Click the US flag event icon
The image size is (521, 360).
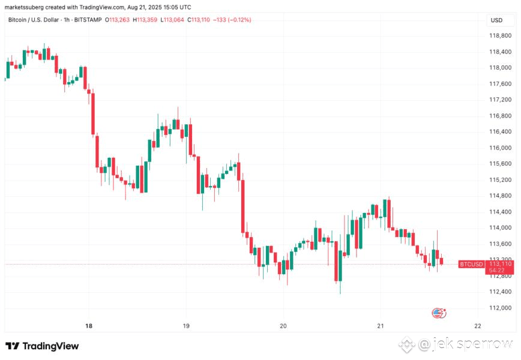pyautogui.click(x=439, y=313)
